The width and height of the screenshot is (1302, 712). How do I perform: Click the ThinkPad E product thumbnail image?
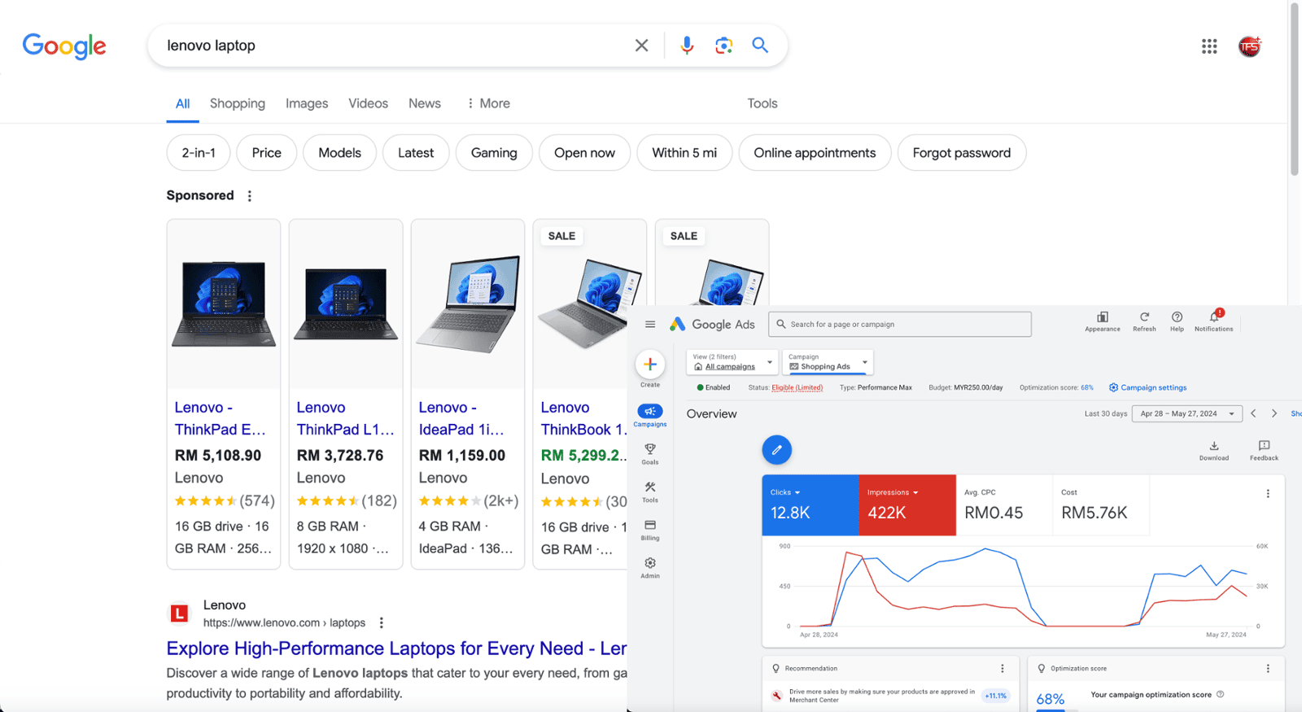click(224, 304)
